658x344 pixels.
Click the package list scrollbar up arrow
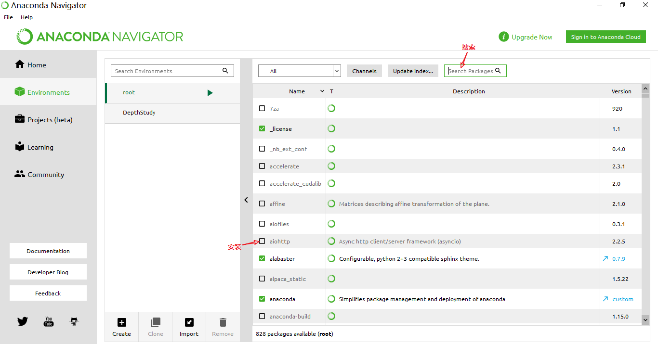pos(645,89)
